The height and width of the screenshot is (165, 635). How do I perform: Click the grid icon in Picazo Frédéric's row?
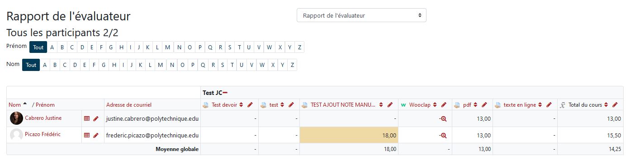(87, 135)
